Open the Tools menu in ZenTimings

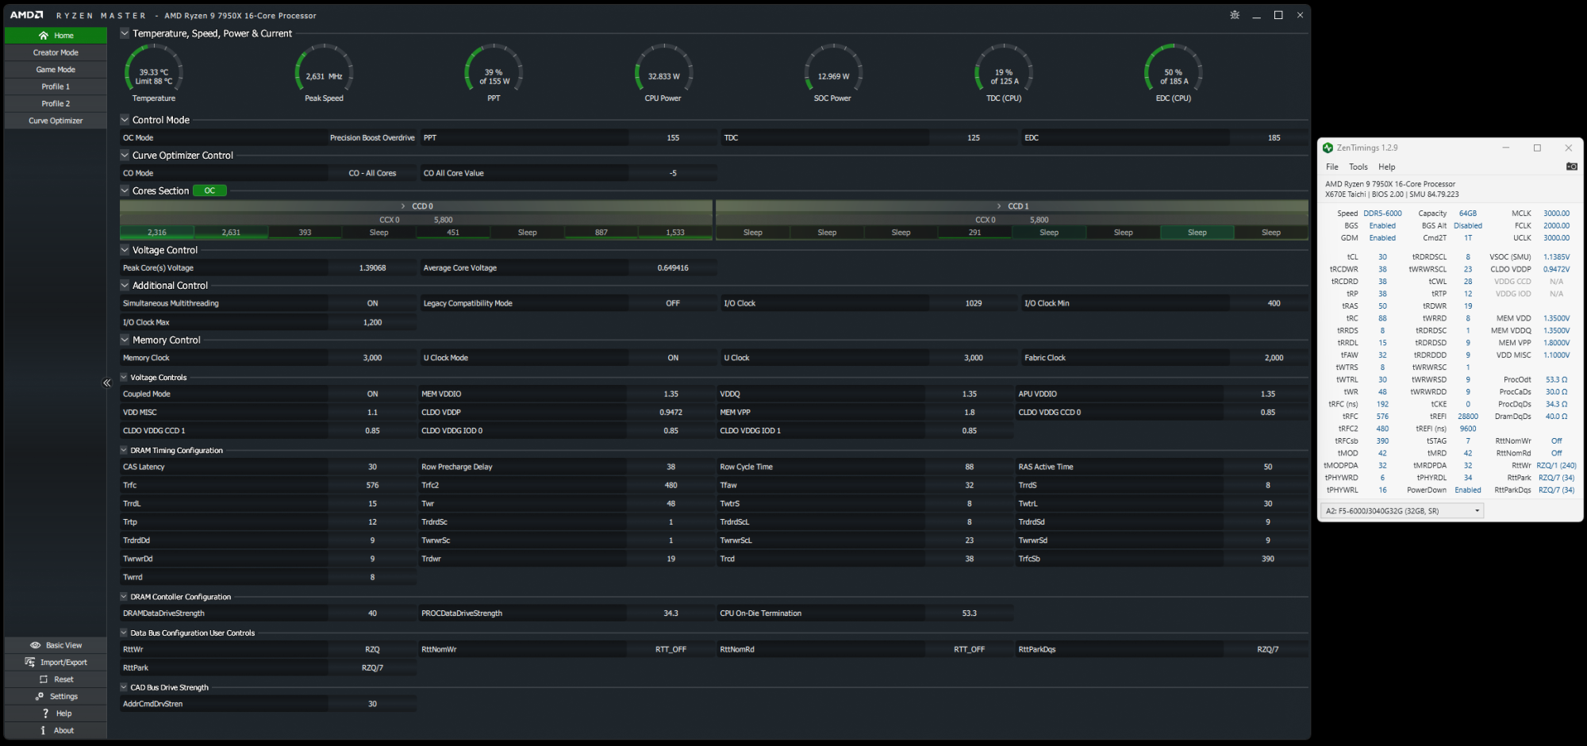pyautogui.click(x=1358, y=167)
